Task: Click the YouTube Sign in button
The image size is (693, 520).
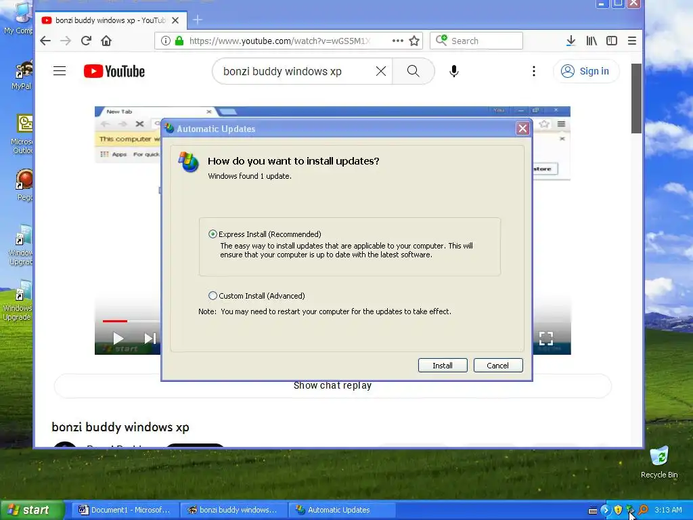Action: tap(585, 71)
